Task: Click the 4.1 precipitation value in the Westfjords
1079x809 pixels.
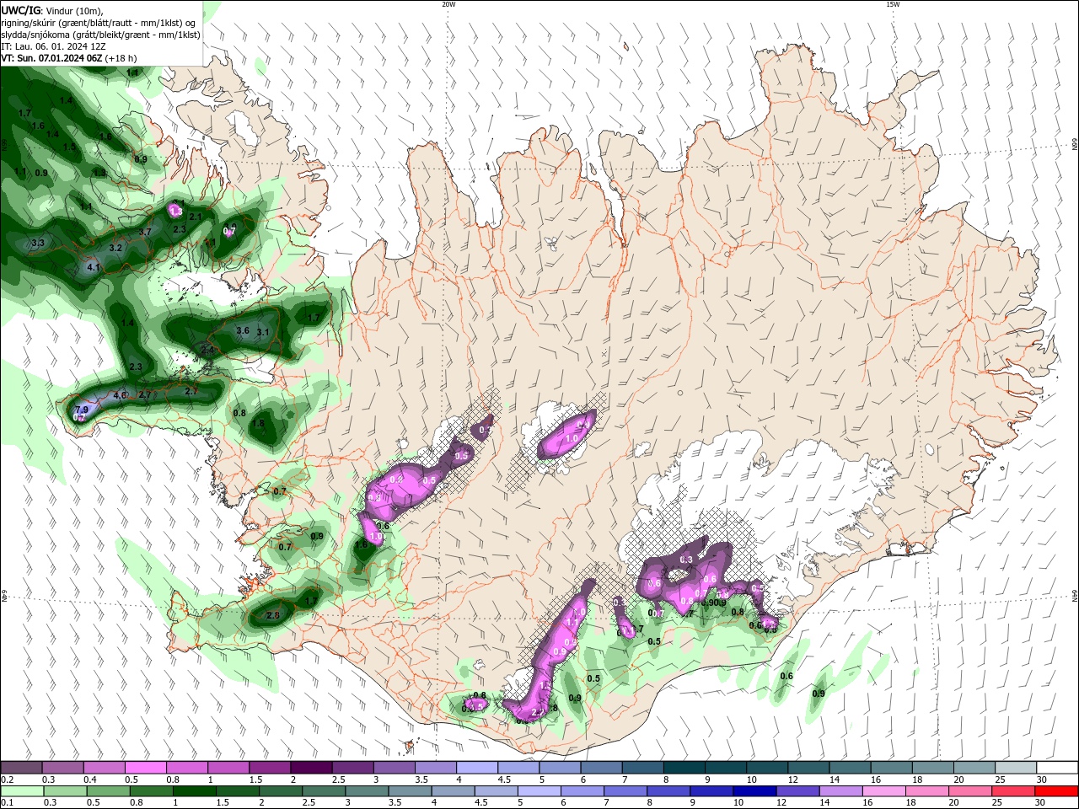Action: click(x=94, y=267)
